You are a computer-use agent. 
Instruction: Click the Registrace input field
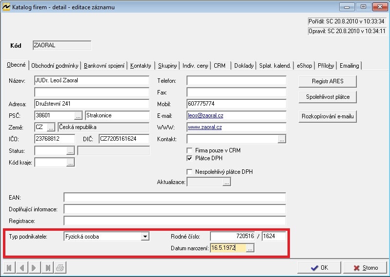click(175, 221)
